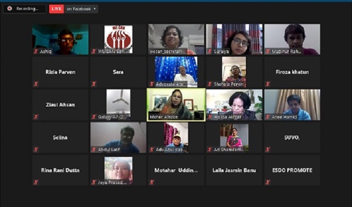The width and height of the screenshot is (352, 207).
Task: Select Suraiya's video tile
Action: point(234,39)
